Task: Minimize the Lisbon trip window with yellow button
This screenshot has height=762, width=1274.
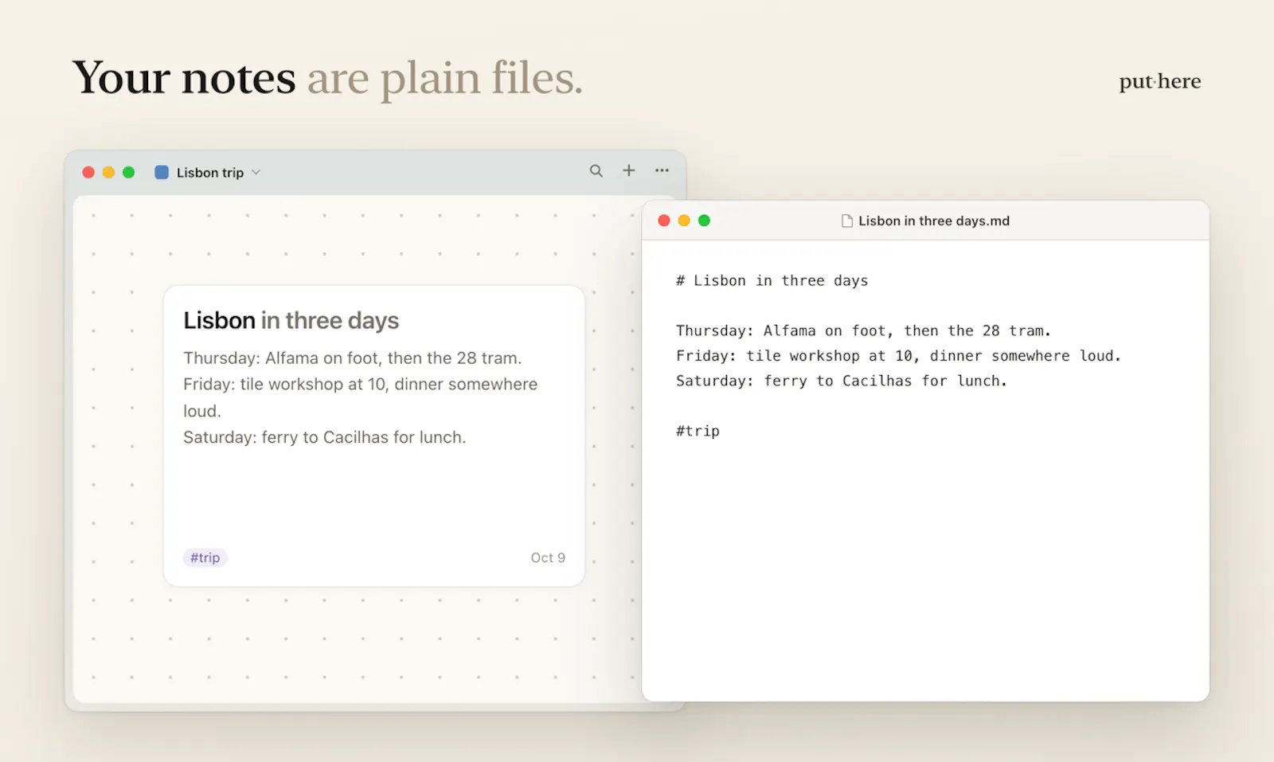Action: (x=108, y=172)
